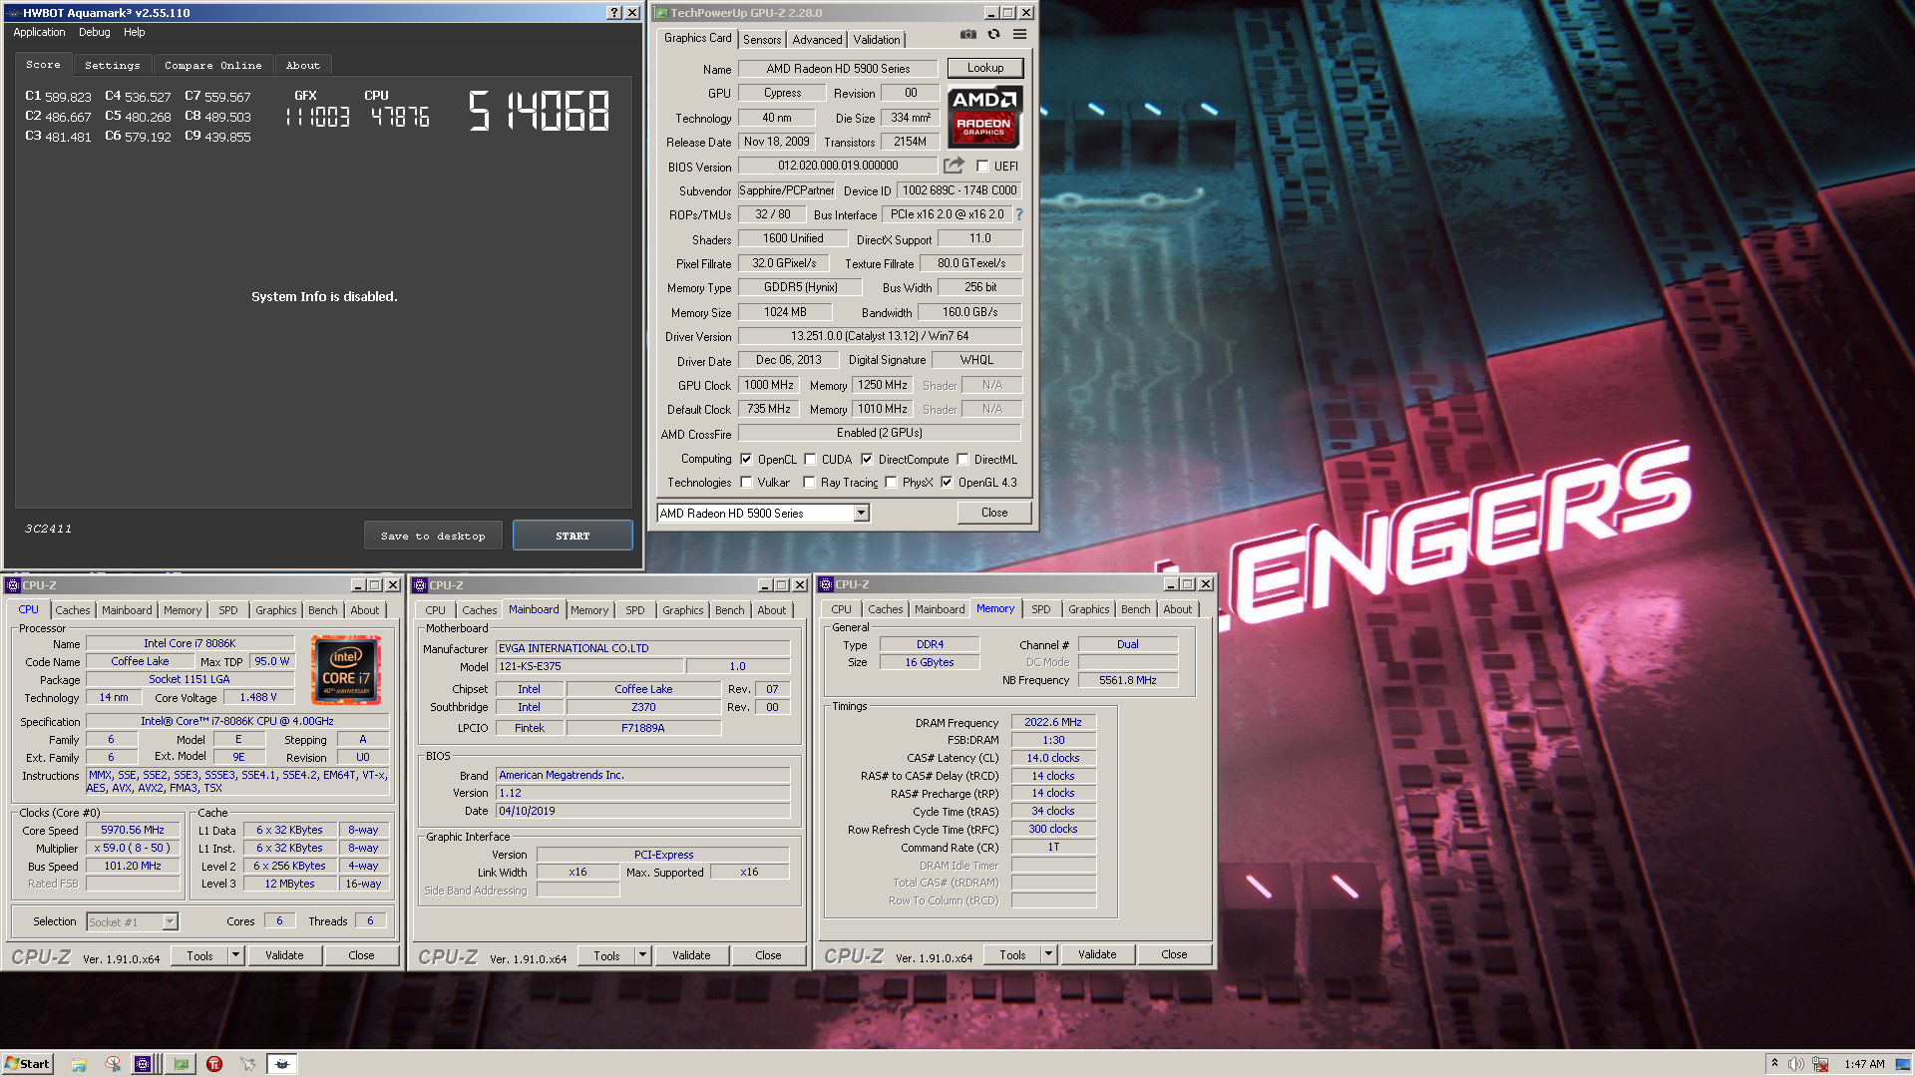Click the GPU-Z Close button
This screenshot has height=1077, width=1915.
coord(994,513)
